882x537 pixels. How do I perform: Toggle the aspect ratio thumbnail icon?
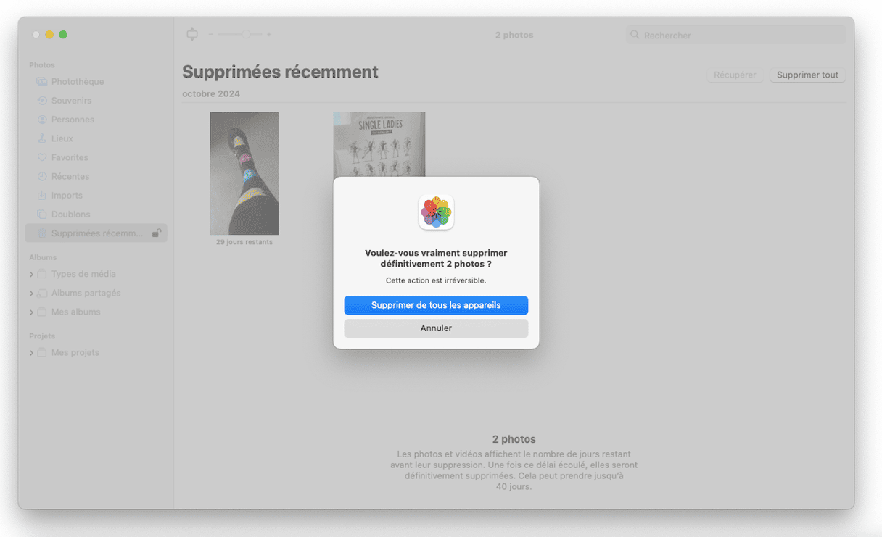tap(192, 34)
